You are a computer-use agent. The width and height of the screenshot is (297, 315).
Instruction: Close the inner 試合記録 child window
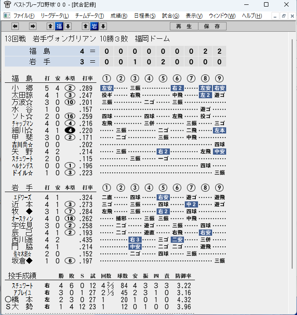[292, 16]
